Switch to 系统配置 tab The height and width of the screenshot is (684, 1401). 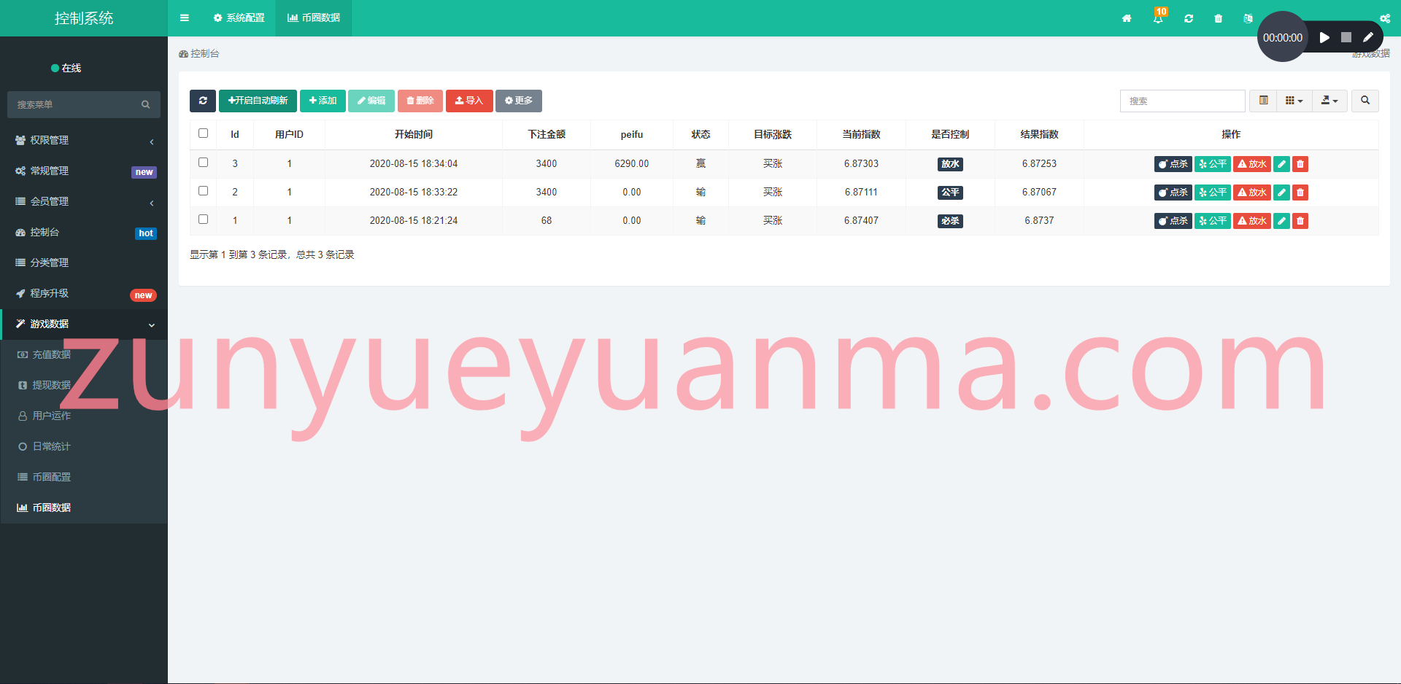pyautogui.click(x=239, y=18)
